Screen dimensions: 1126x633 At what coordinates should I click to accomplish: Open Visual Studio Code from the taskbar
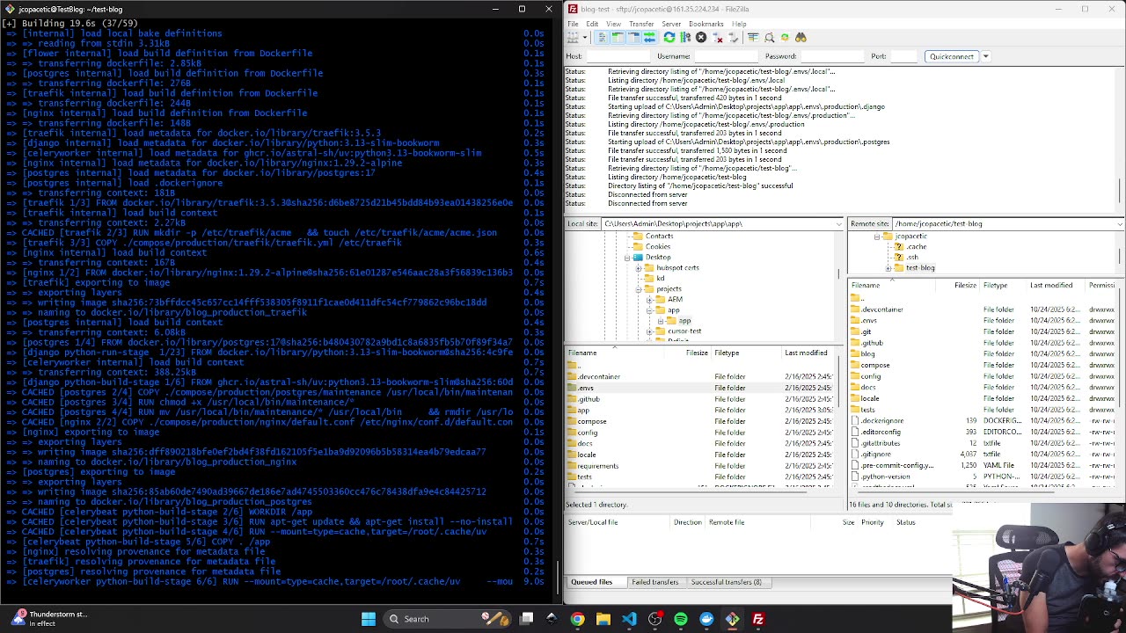pos(629,619)
